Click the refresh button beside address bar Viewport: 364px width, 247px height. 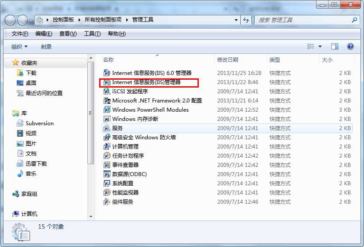(x=246, y=20)
